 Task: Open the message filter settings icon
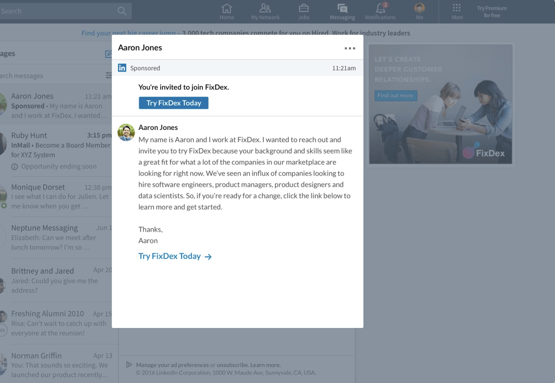(x=108, y=75)
